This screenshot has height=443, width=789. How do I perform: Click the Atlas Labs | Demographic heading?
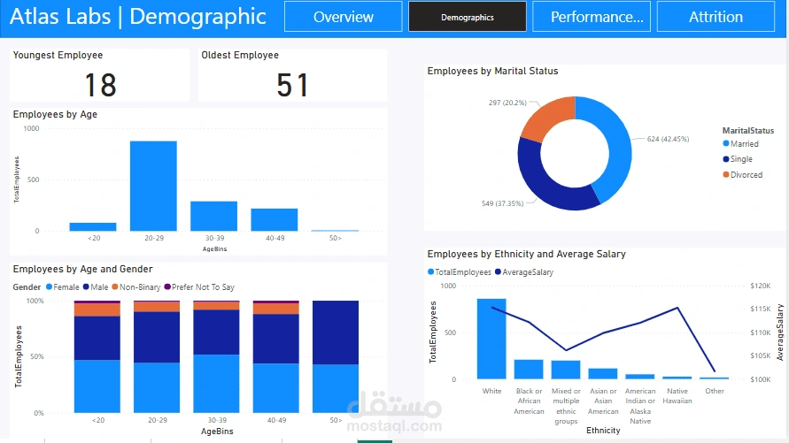(x=137, y=17)
